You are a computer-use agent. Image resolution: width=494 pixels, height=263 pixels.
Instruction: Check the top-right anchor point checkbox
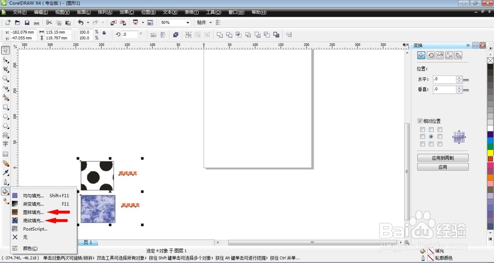(x=440, y=129)
